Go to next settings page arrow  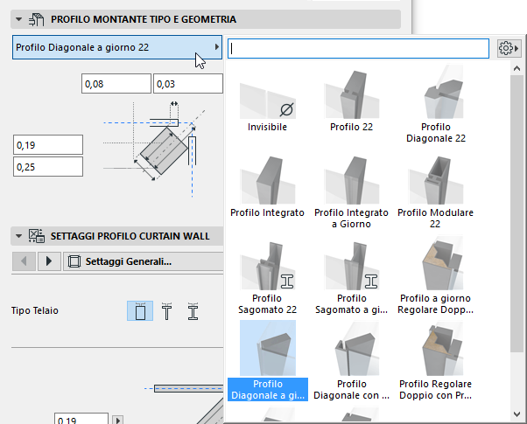click(x=49, y=261)
